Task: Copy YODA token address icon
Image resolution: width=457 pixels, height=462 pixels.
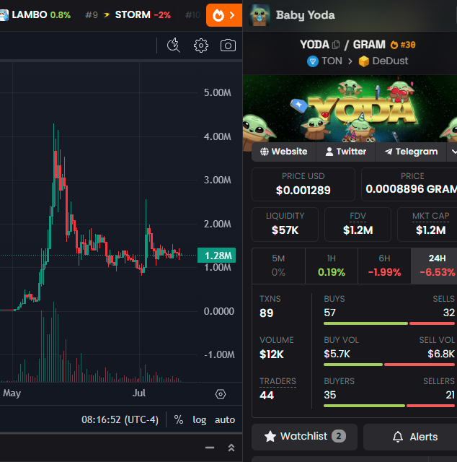Action: pyautogui.click(x=336, y=45)
